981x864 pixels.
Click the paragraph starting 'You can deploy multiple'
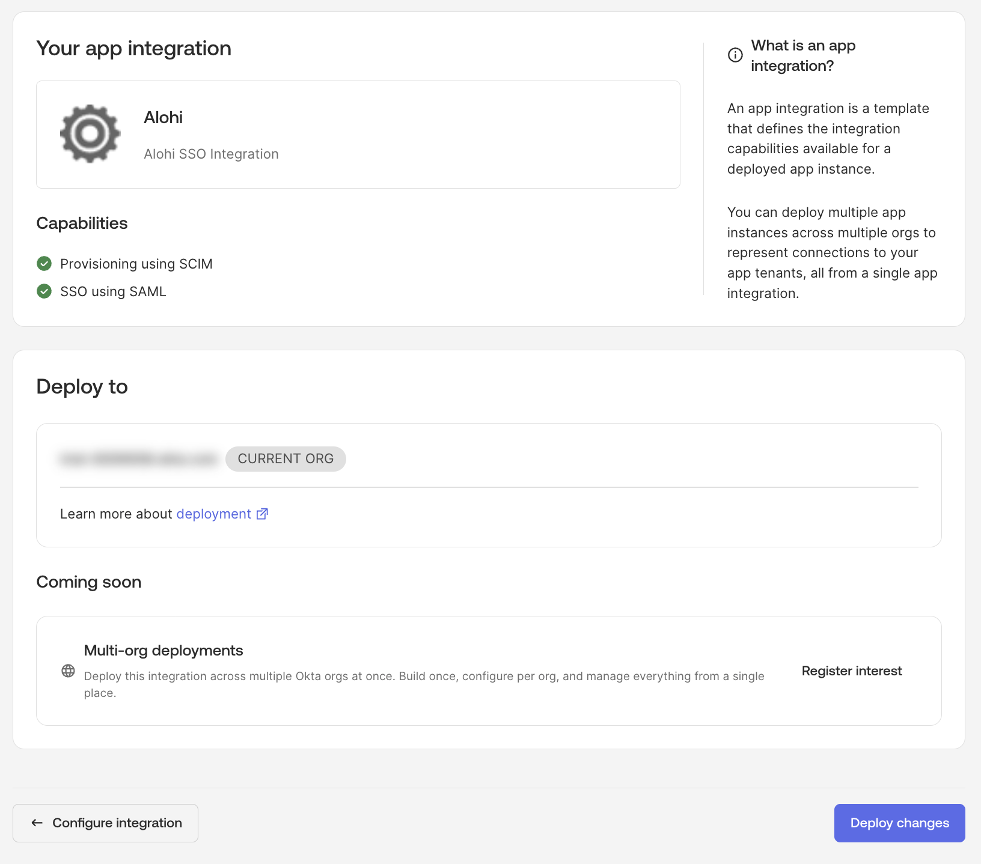833,253
